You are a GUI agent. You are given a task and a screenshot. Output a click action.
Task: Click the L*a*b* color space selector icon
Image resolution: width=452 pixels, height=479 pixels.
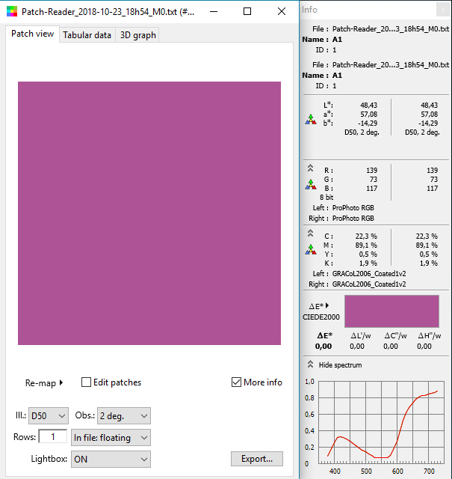pyautogui.click(x=311, y=119)
